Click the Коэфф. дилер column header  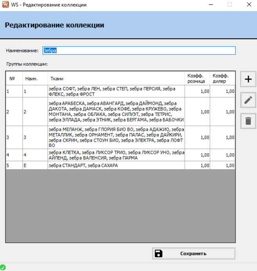tap(223, 78)
